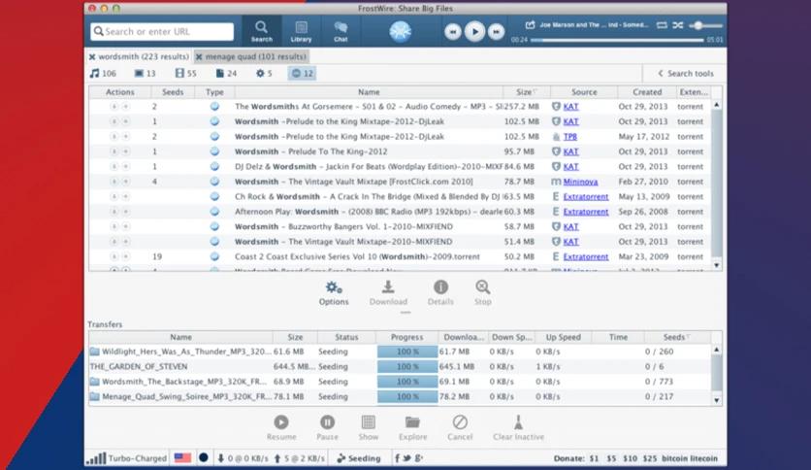Select Menage_Quad_Swing_Soiree transfer

coord(401,396)
